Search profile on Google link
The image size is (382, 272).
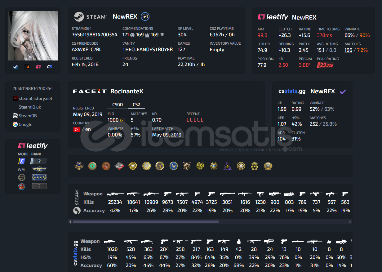click(x=25, y=124)
